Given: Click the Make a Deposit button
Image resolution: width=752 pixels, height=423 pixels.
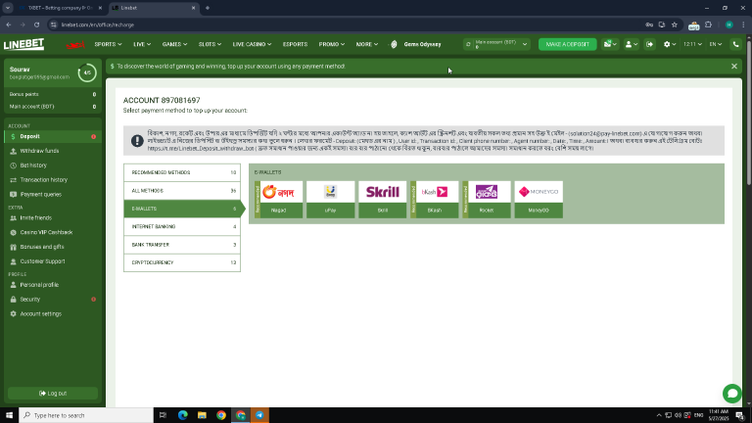Looking at the screenshot, I should [567, 44].
